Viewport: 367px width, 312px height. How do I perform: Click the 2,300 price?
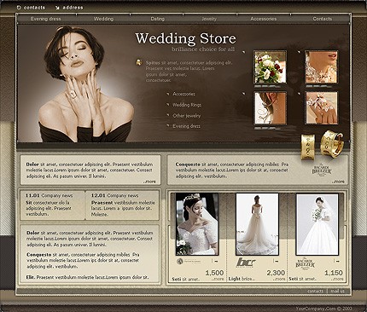tap(276, 273)
